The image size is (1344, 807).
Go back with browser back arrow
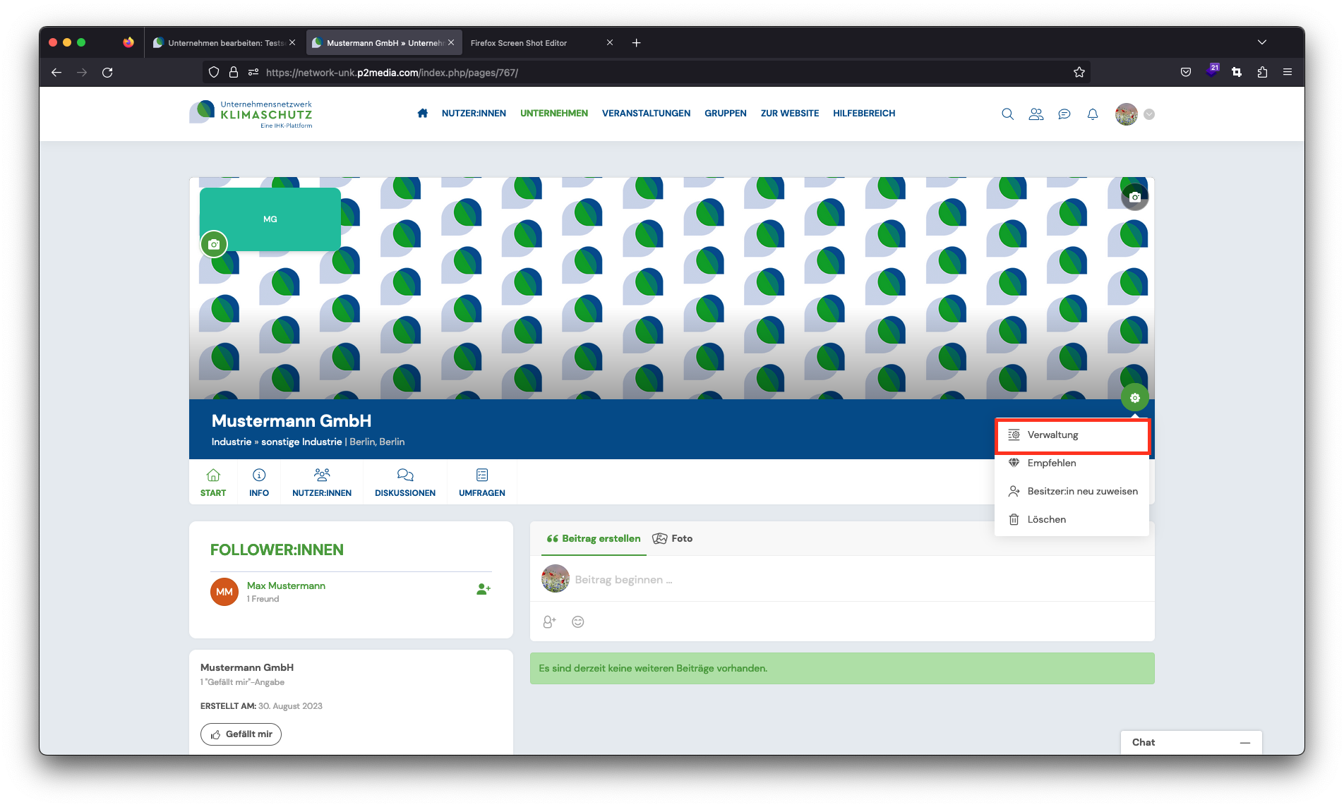56,72
